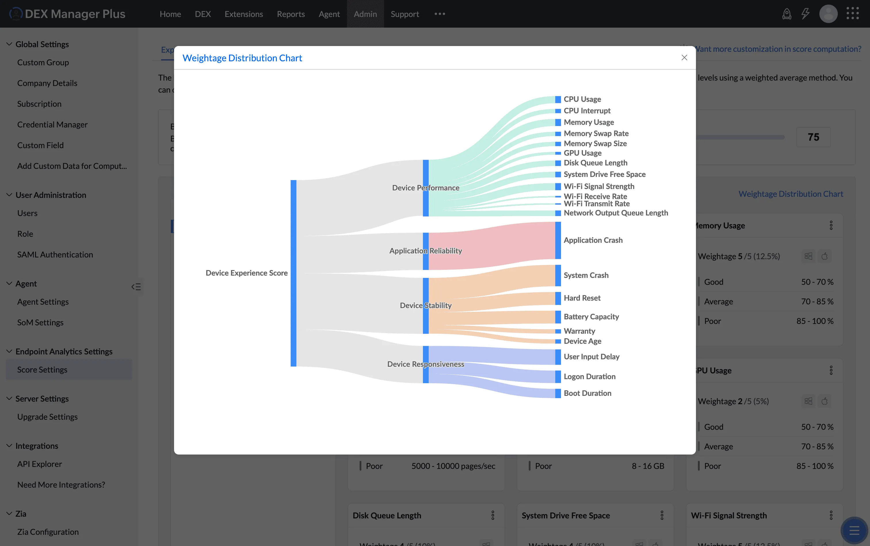
Task: Open the Extensions menu
Action: tap(244, 14)
